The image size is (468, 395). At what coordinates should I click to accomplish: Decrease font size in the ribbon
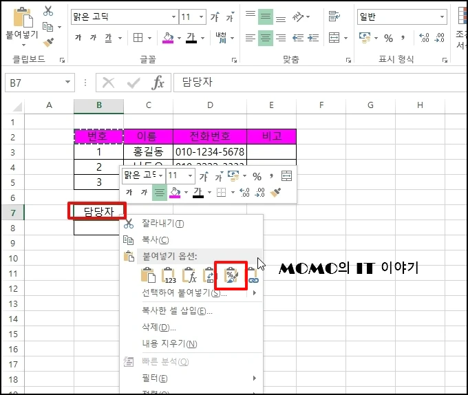pyautogui.click(x=230, y=17)
